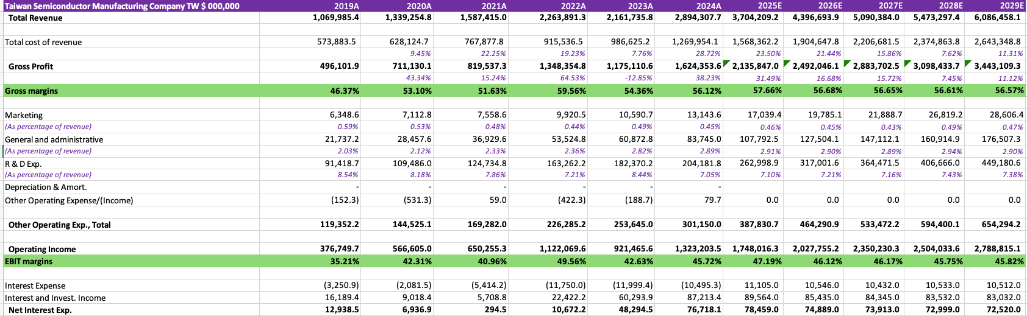Viewport: 1027px width, 316px height.
Task: Select 2028E net interest value 72,999.0
Action: [942, 310]
